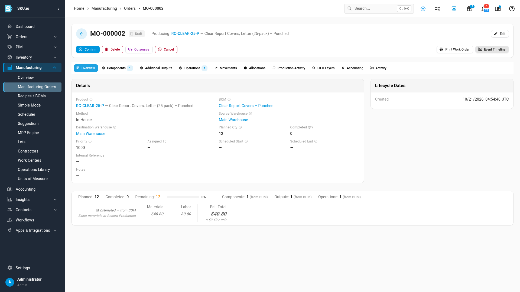The image size is (520, 292).
Task: Open the gift box updates icon
Action: [x=470, y=9]
